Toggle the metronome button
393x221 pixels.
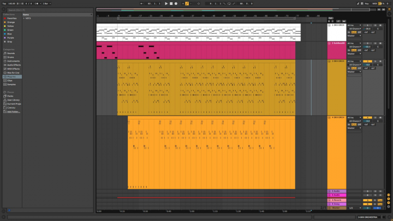(37, 3)
